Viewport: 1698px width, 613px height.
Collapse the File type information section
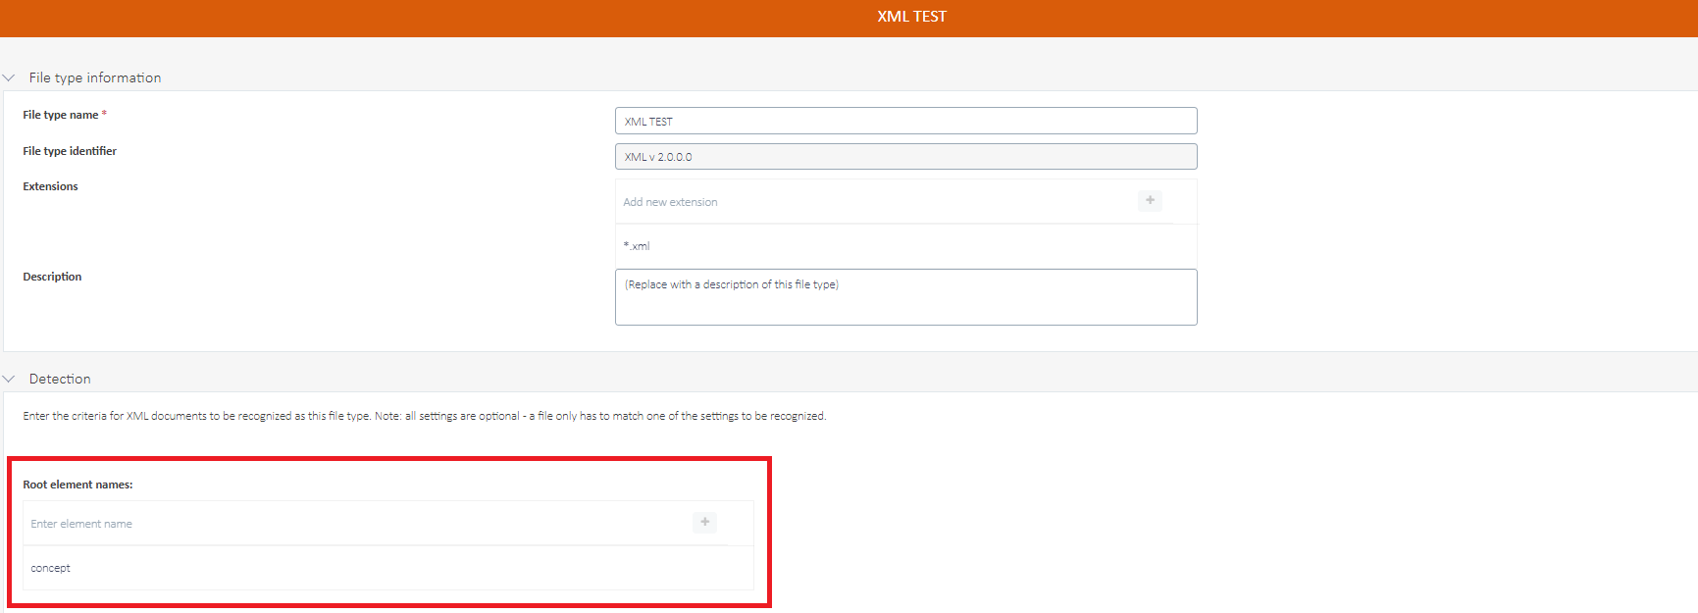pos(9,77)
